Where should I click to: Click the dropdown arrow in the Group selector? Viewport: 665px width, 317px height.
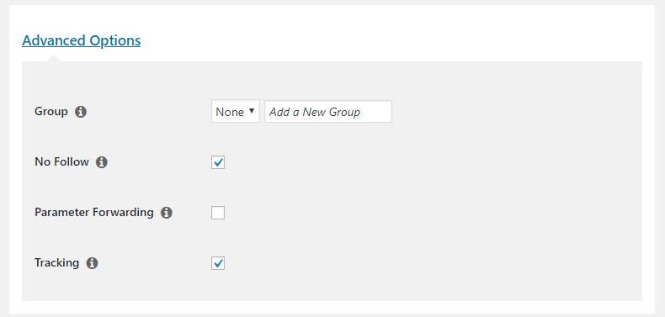(x=252, y=111)
